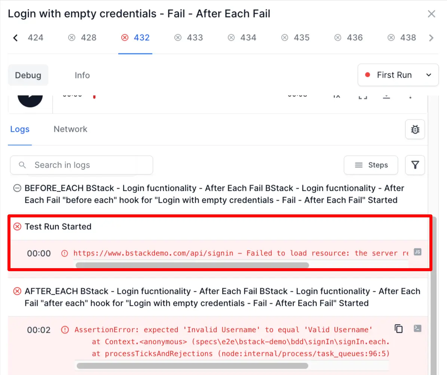Collapse the BEFORE_EACH hook log group
Viewport: 447px width, 375px height.
tap(17, 188)
